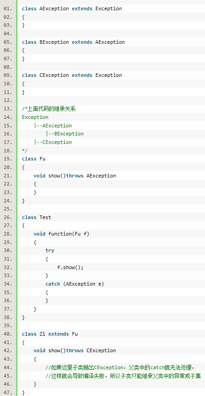
Task: Click 'void show()throws CException' line
Action: click(75, 350)
